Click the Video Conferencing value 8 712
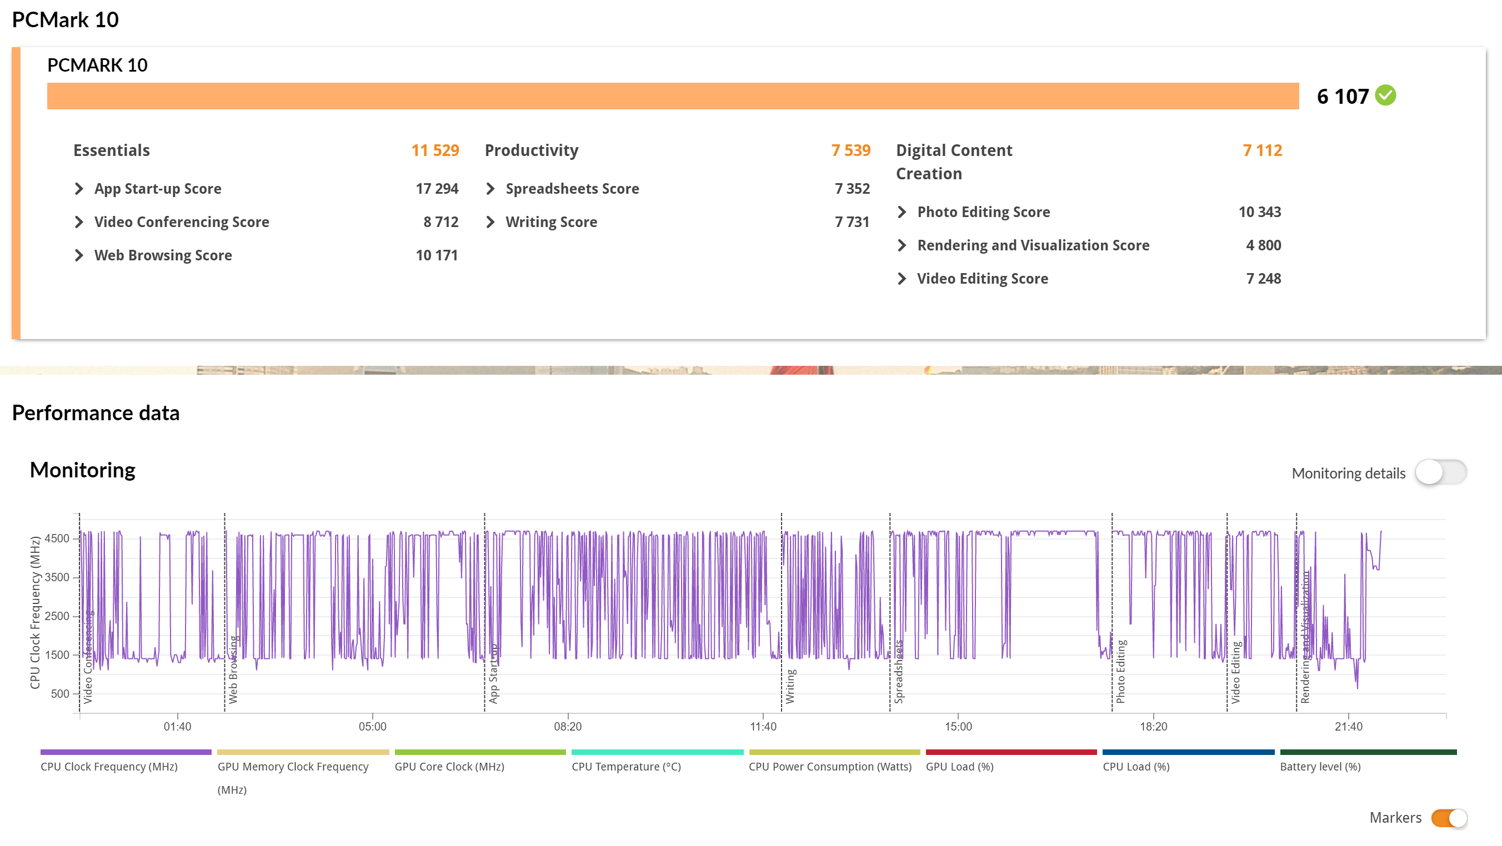Image resolution: width=1502 pixels, height=846 pixels. (441, 222)
